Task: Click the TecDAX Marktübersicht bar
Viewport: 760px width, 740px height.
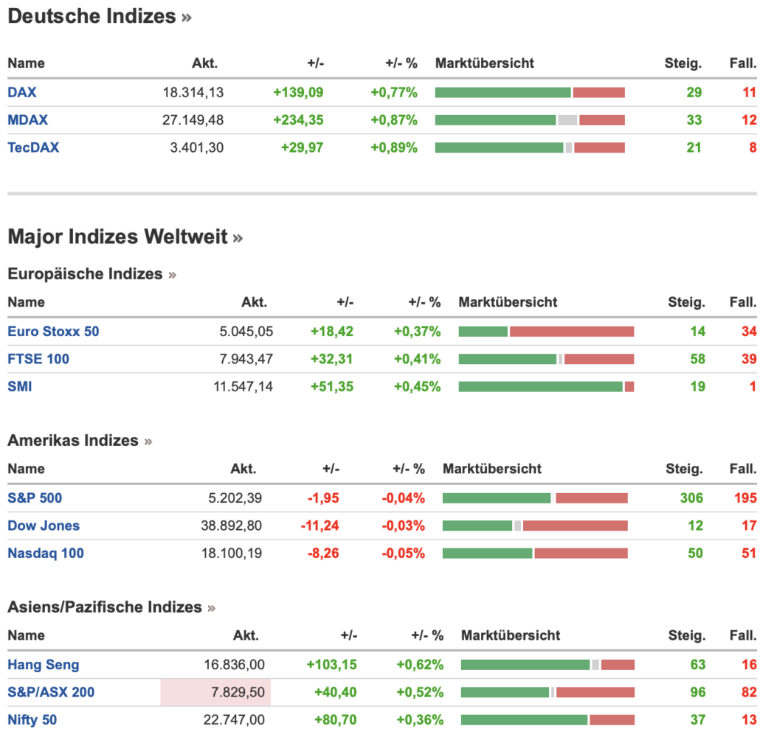Action: (530, 147)
